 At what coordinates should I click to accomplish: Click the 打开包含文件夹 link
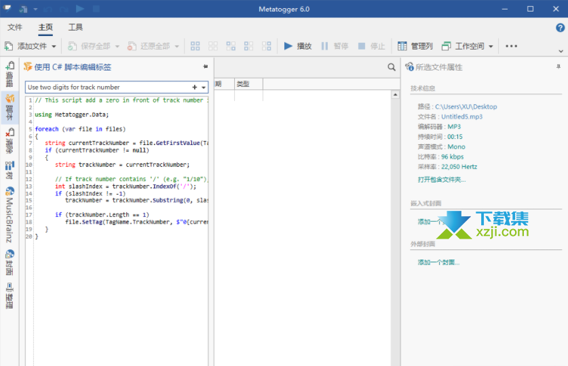pos(442,180)
